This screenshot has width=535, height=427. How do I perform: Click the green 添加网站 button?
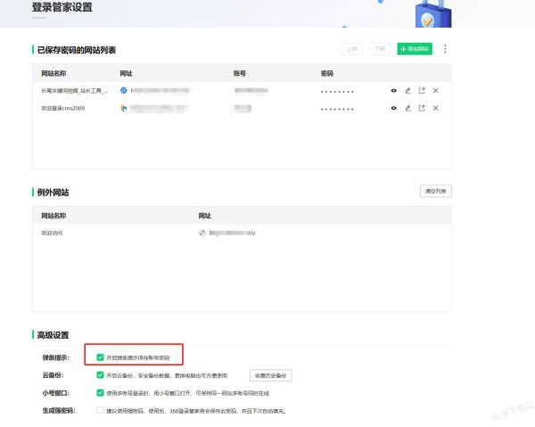click(415, 49)
